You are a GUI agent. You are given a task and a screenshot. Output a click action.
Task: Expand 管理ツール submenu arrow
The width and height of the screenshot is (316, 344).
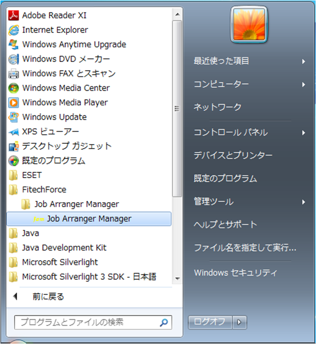point(303,202)
